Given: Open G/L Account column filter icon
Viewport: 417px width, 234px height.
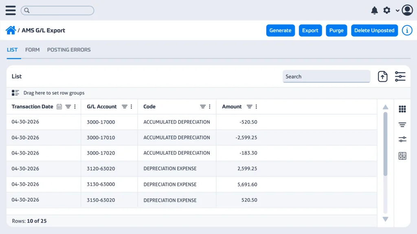Looking at the screenshot, I should click(x=125, y=107).
